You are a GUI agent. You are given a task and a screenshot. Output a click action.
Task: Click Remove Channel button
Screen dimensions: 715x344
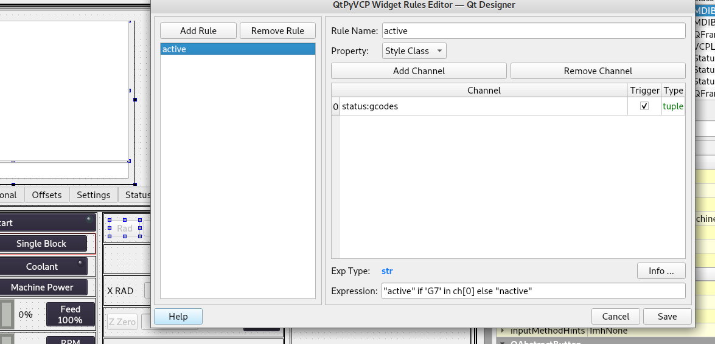click(598, 71)
